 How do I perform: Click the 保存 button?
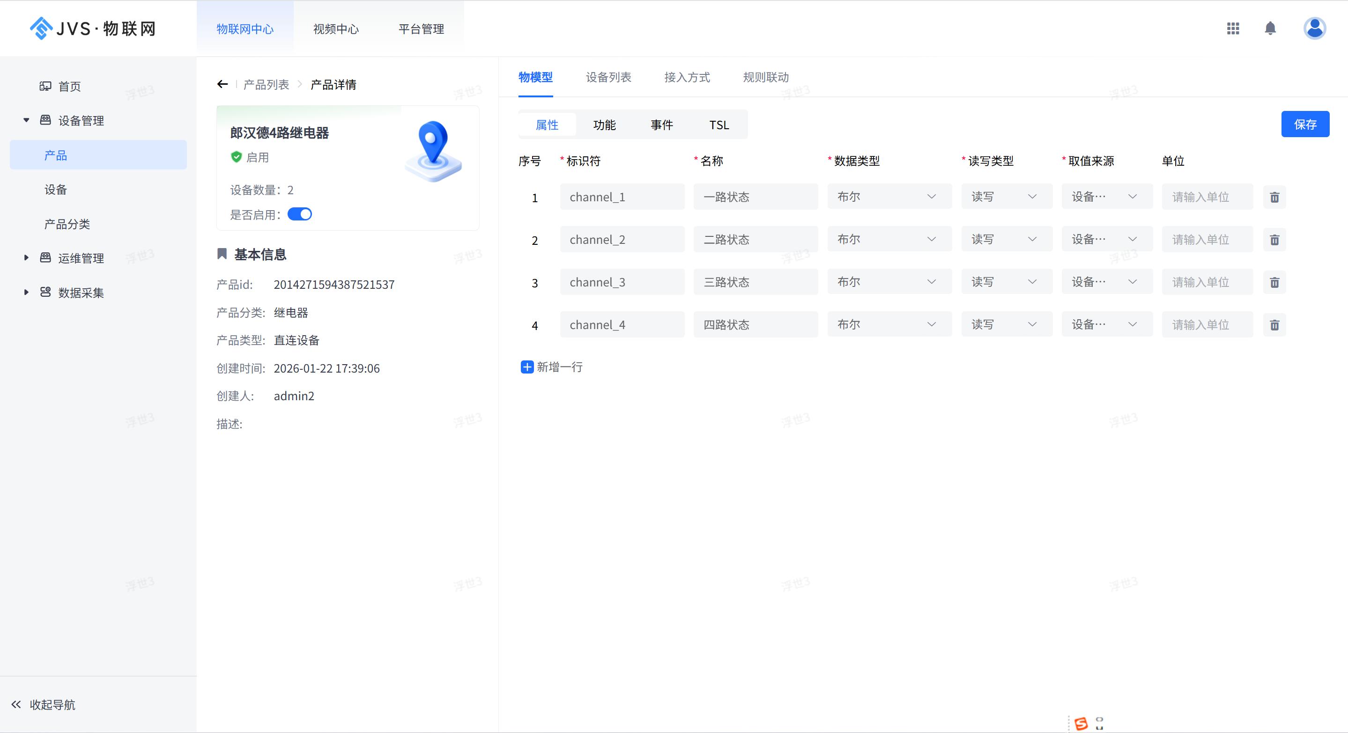click(x=1304, y=125)
